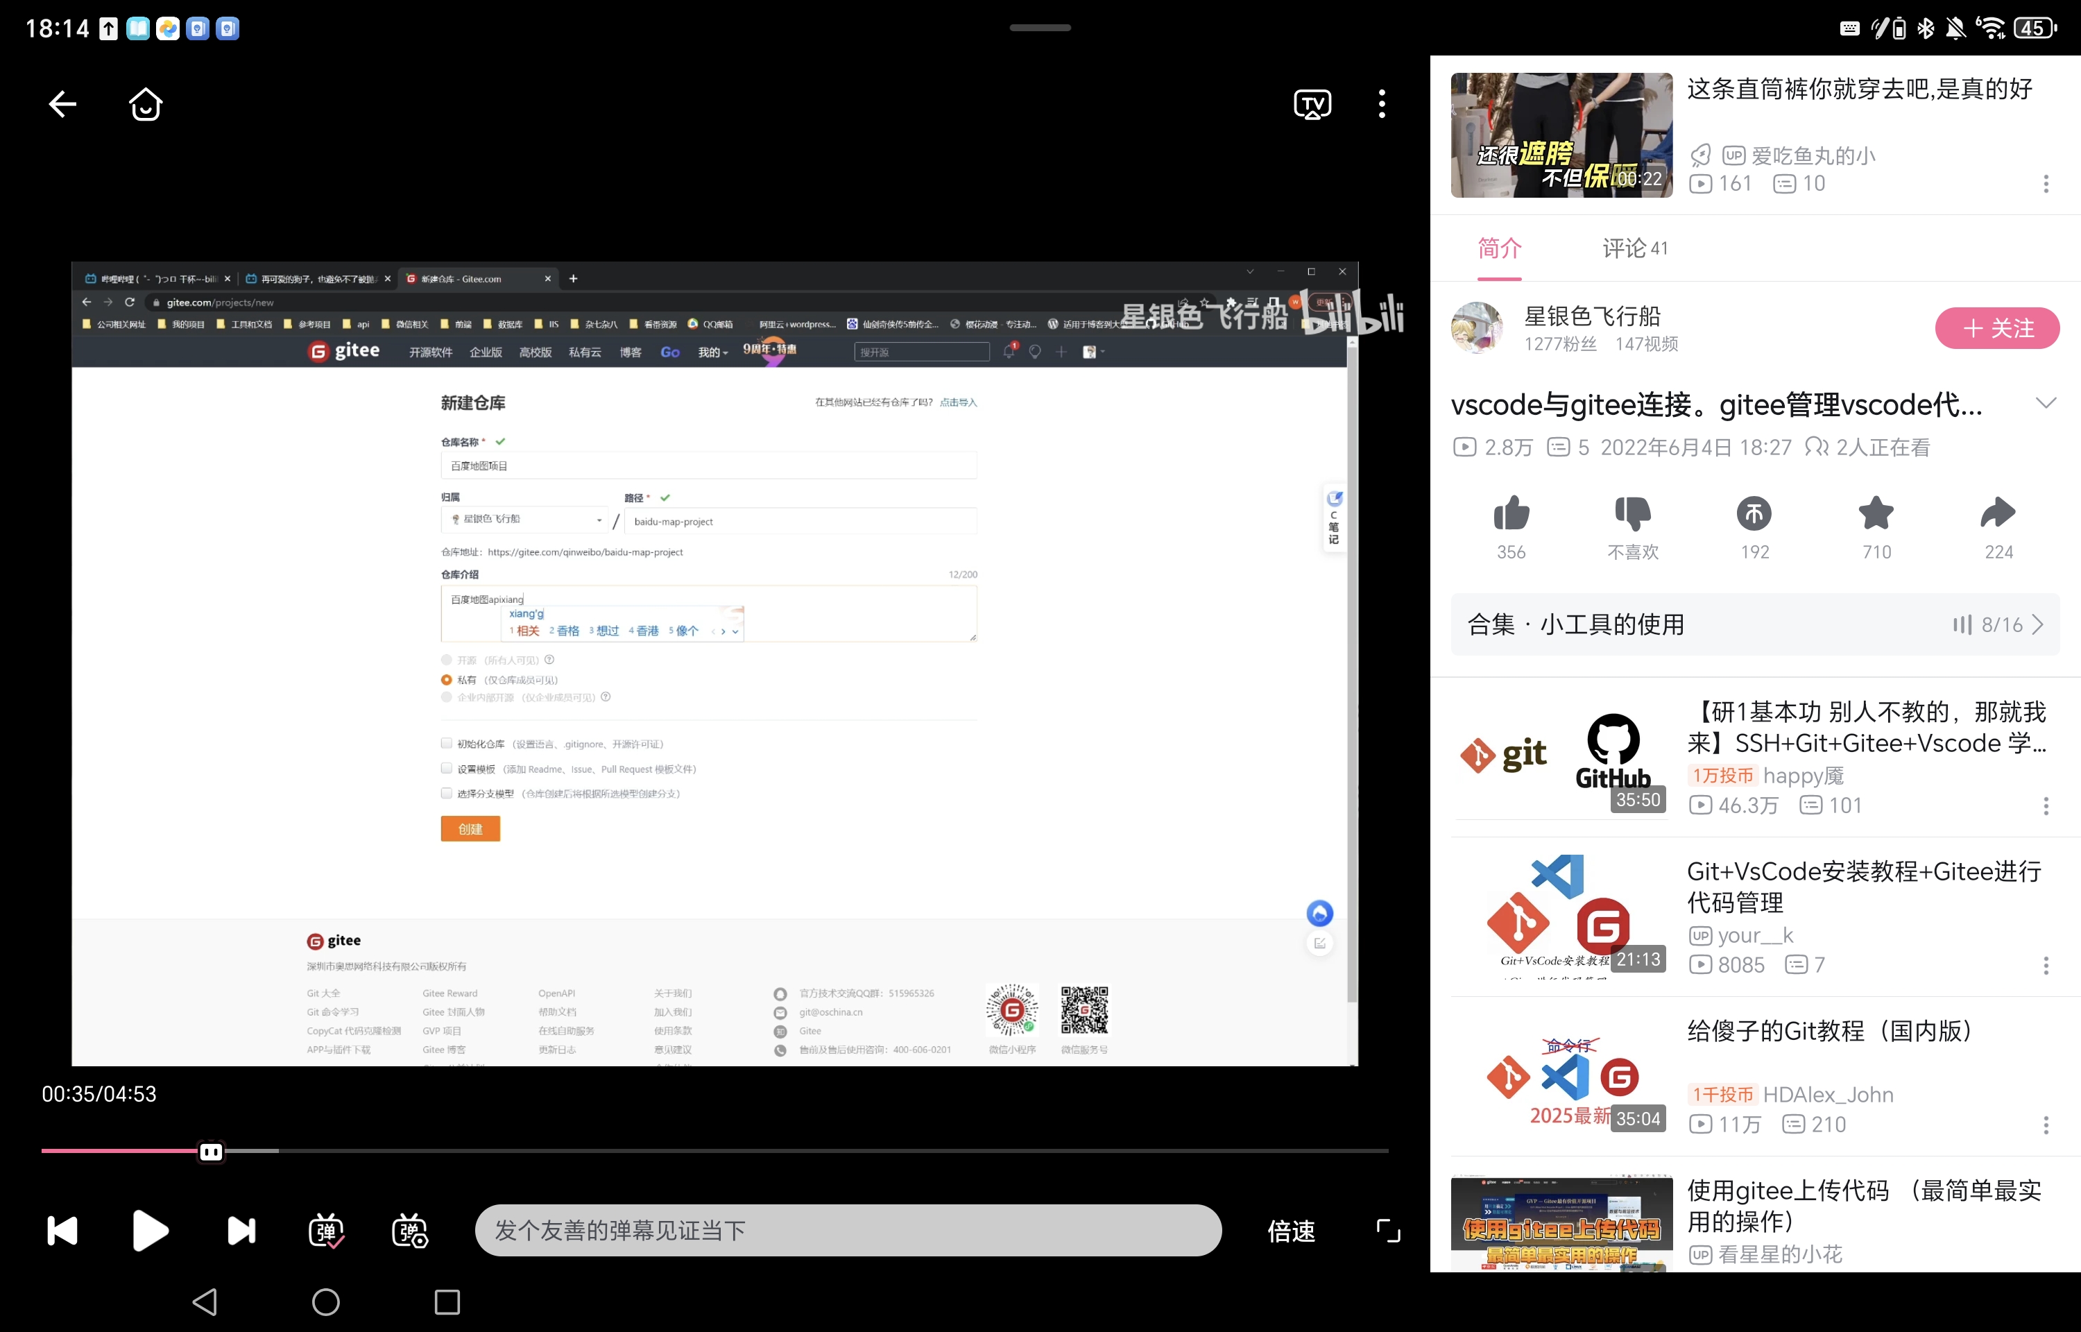The width and height of the screenshot is (2081, 1332).
Task: Open the home icon button
Action: click(x=145, y=104)
